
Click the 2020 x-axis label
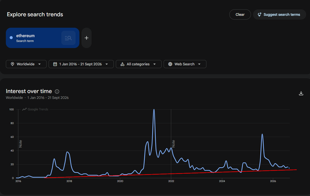[120, 181]
